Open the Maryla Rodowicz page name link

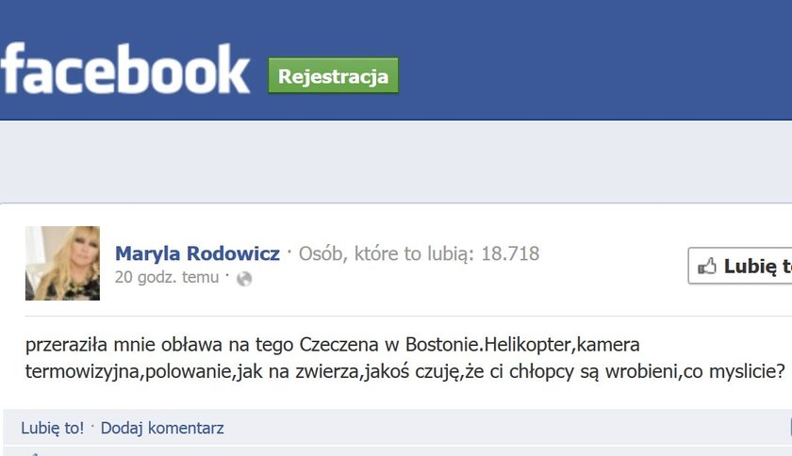pos(197,253)
